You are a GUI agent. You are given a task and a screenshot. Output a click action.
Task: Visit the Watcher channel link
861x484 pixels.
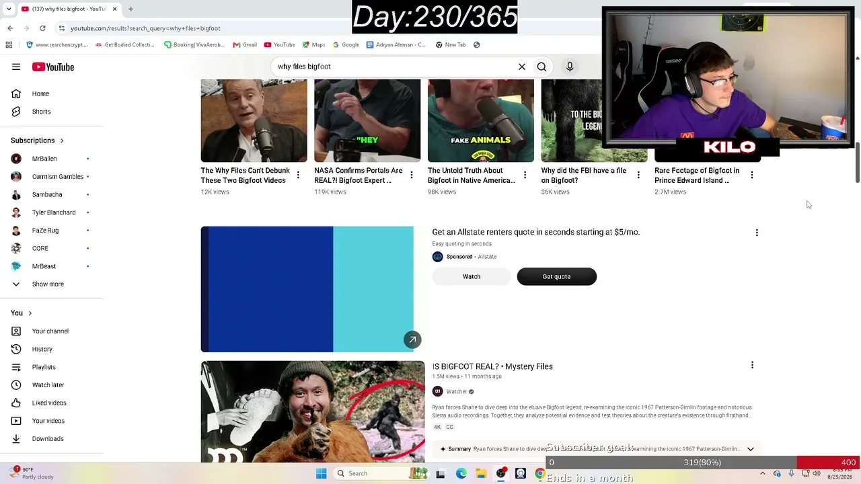pos(456,391)
